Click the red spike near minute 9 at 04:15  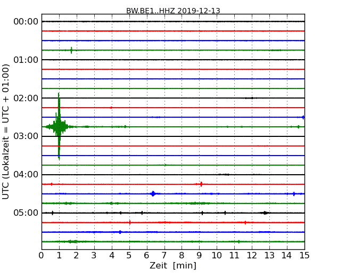click(201, 184)
